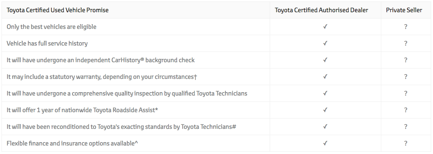Click the checkmark in 'Vehicle has full service history' row
This screenshot has height=154, width=433.
pyautogui.click(x=325, y=43)
